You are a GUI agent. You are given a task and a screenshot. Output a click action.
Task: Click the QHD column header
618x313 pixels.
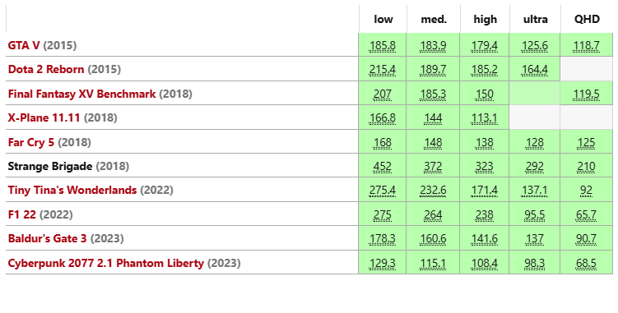pos(587,19)
